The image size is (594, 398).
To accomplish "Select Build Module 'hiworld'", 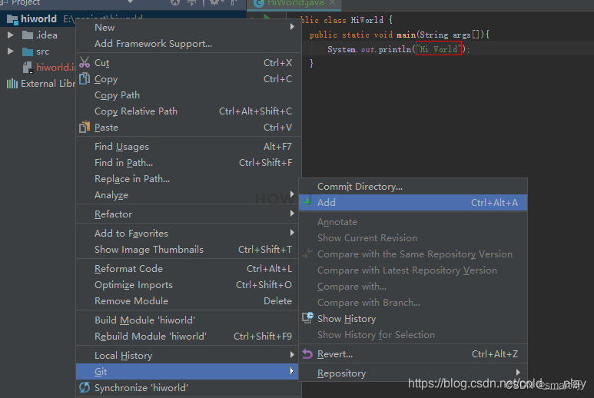I will tap(189, 320).
